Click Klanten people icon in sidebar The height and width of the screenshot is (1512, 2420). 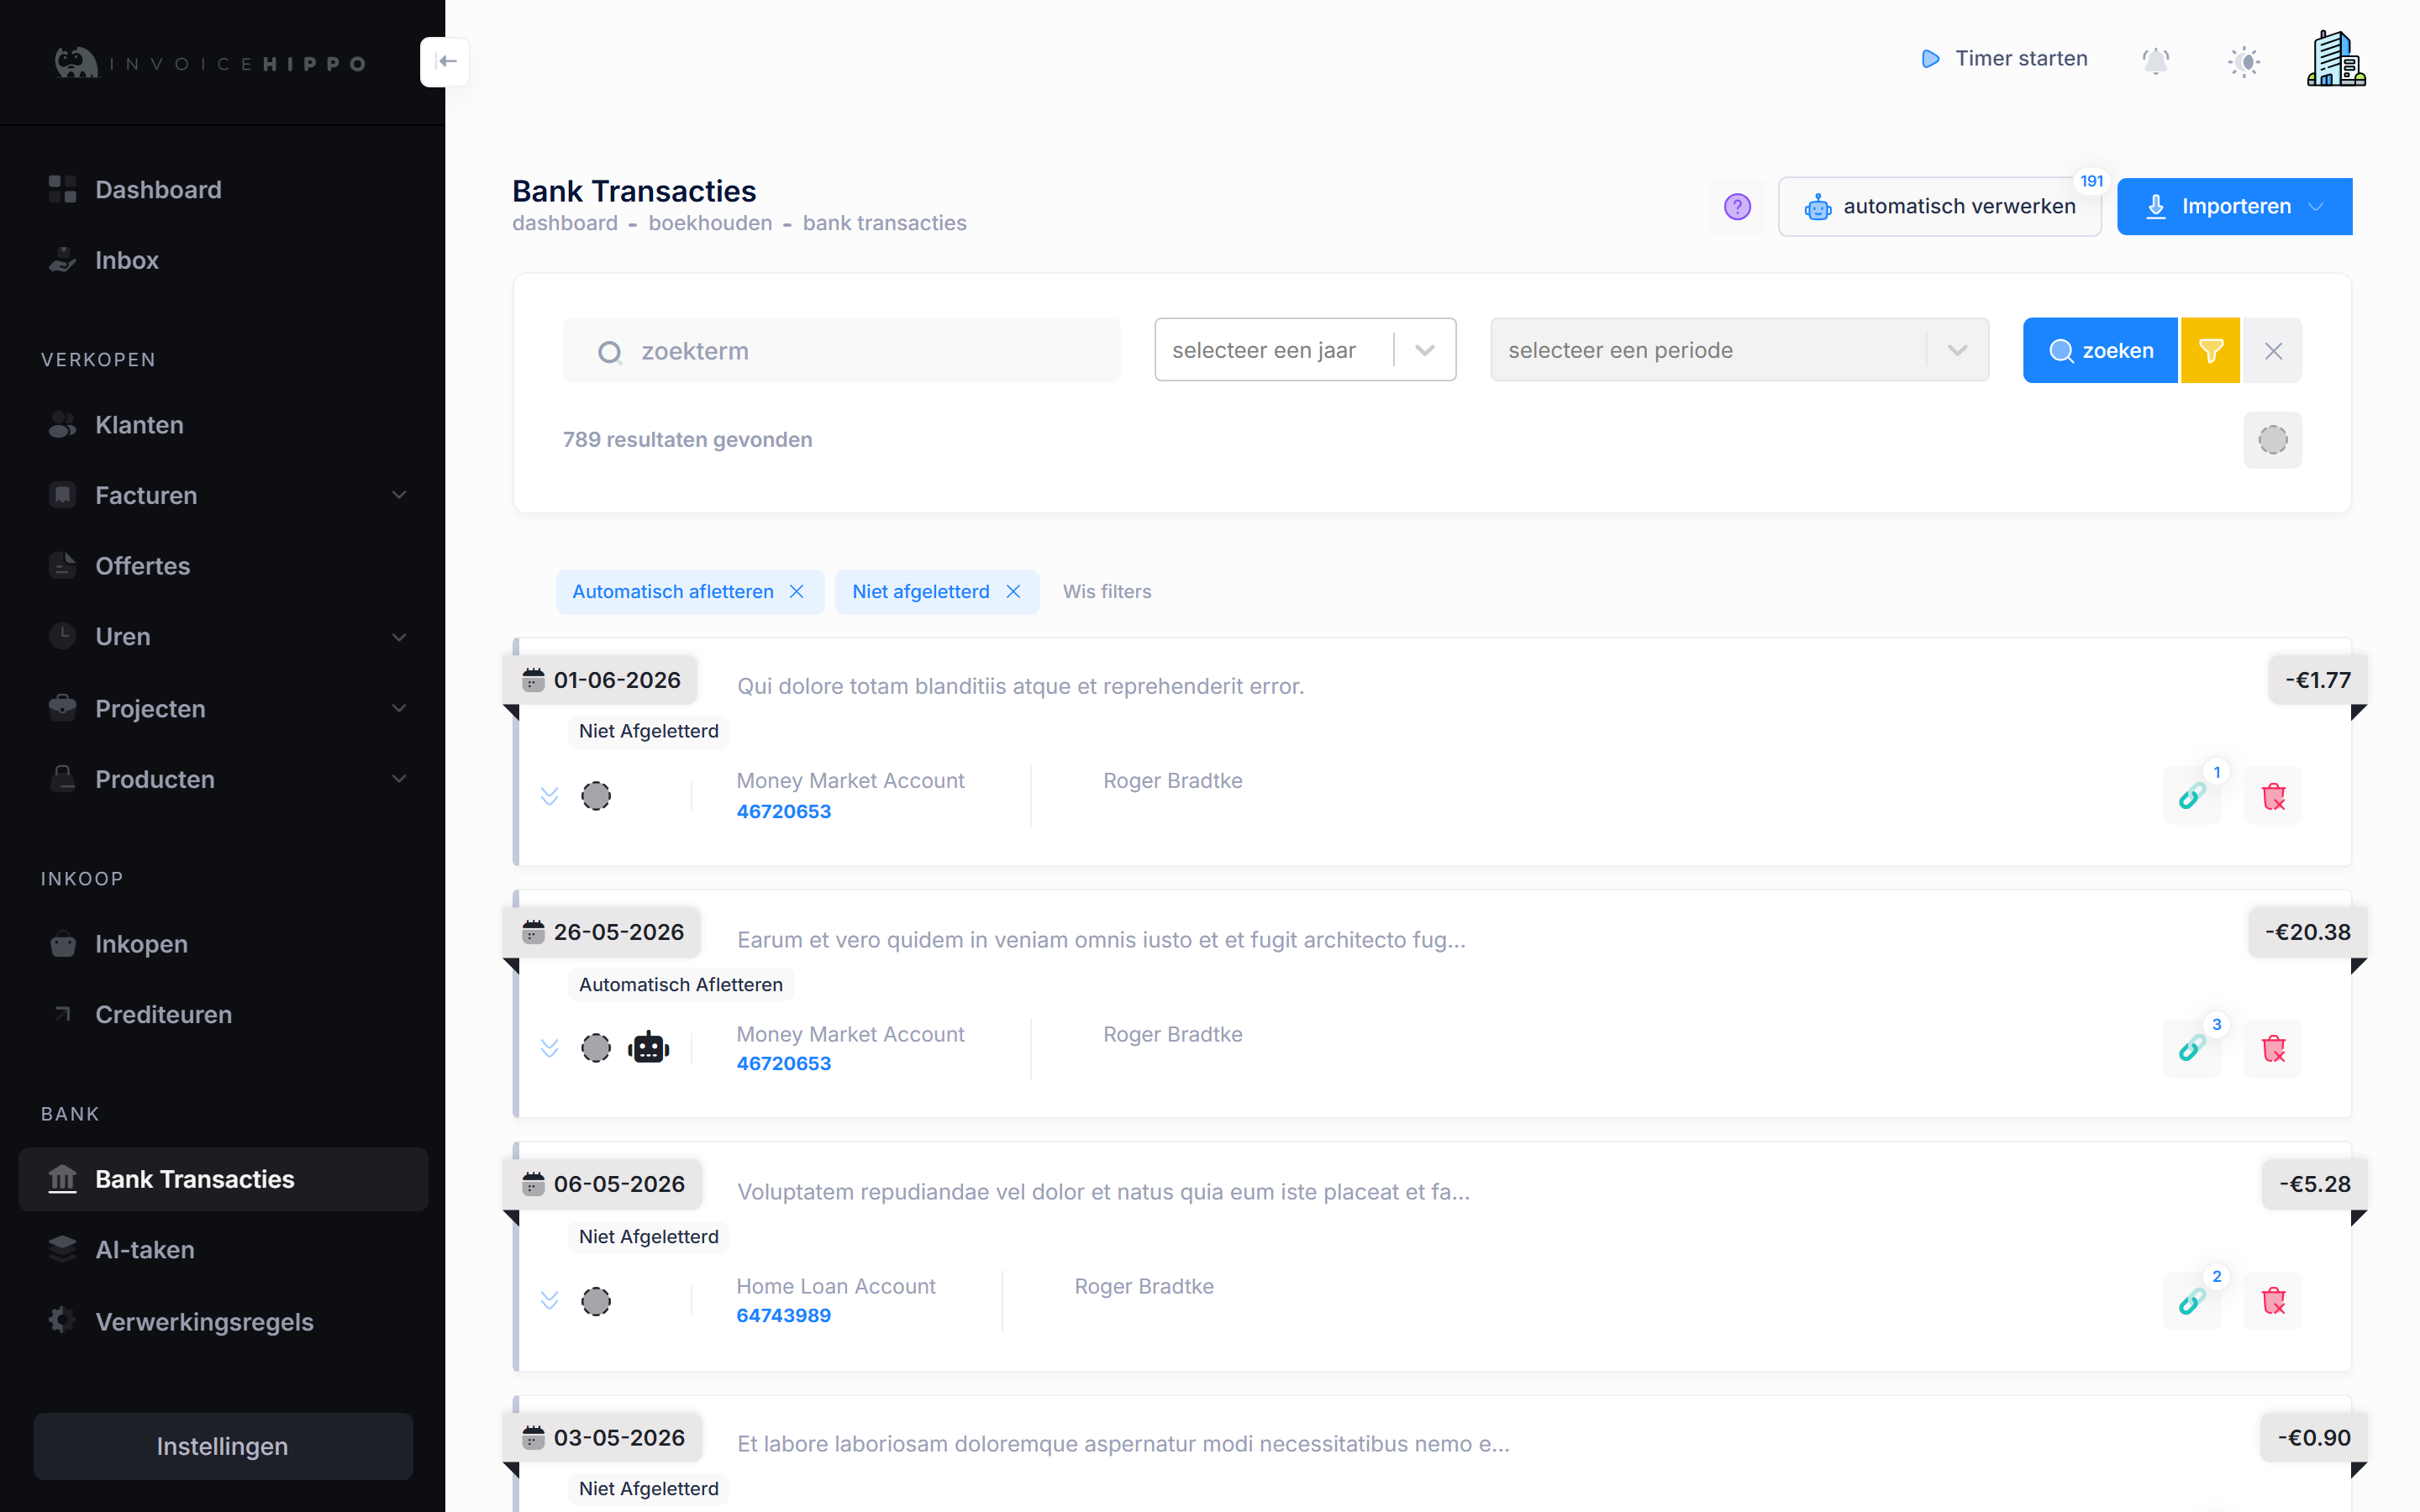[x=62, y=424]
